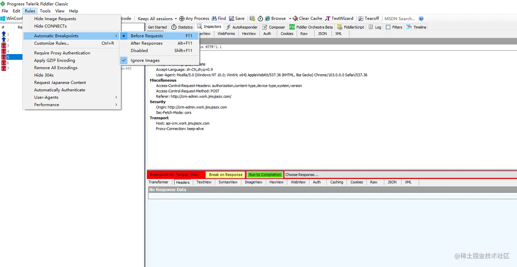Open the Help menu
This screenshot has height=267, width=517.
(74, 11)
